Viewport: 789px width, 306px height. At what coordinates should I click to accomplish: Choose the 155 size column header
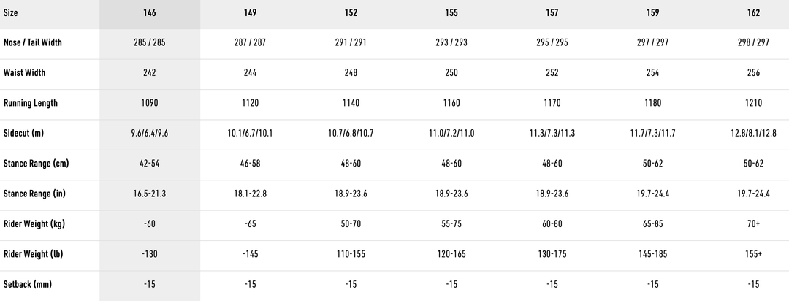(451, 13)
